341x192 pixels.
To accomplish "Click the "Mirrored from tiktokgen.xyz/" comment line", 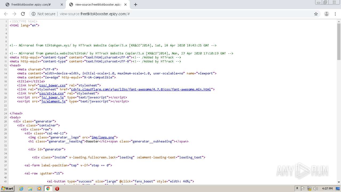I will coord(113,45).
